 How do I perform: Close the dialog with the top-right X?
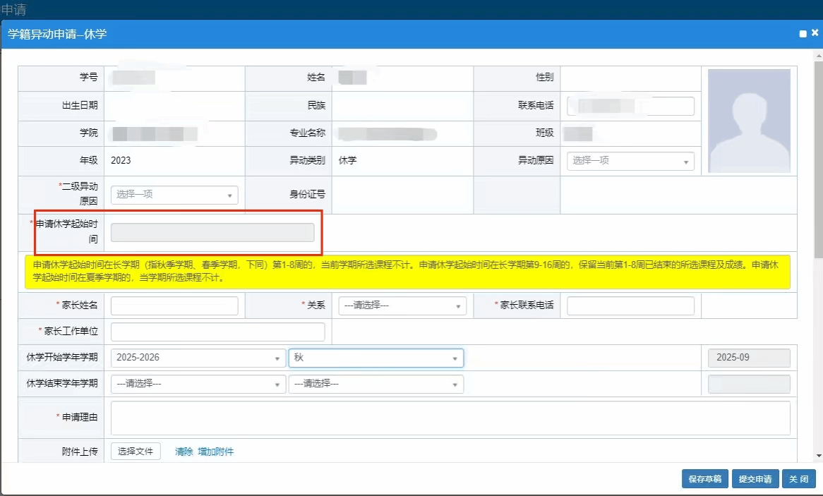coord(815,33)
